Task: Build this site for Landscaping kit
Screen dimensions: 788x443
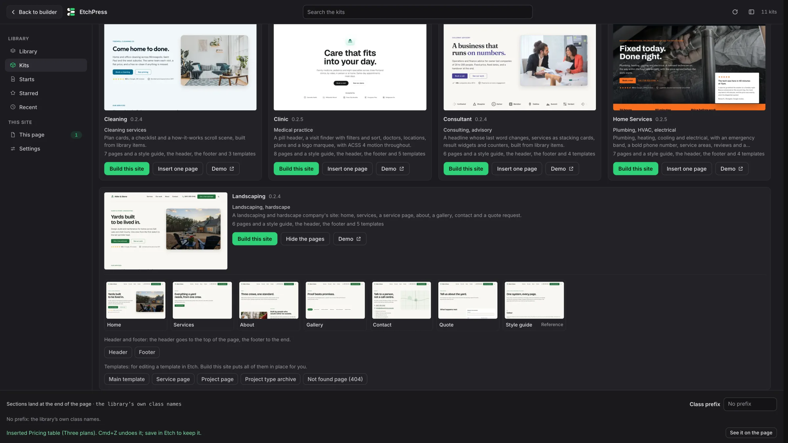Action: click(255, 239)
